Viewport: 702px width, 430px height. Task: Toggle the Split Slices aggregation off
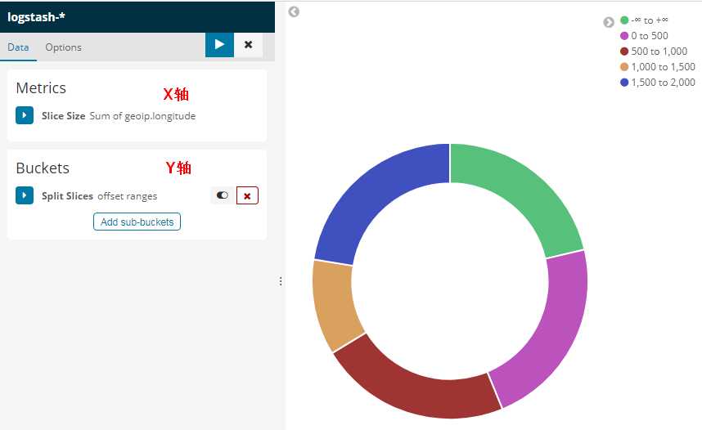[222, 195]
